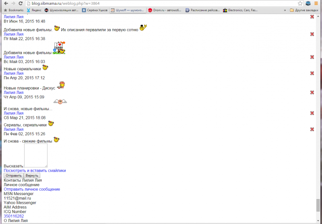Open the Drom.ru bookmark
The width and height of the screenshot is (322, 224).
click(x=165, y=10)
